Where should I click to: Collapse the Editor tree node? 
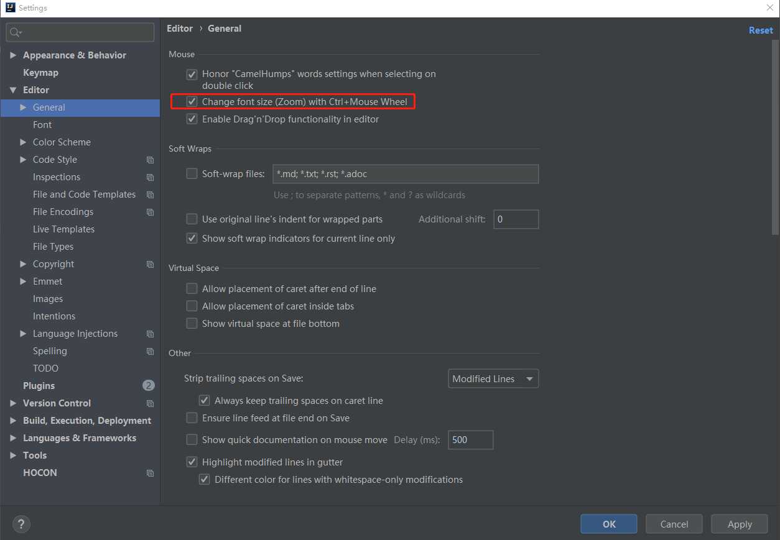[x=13, y=90]
